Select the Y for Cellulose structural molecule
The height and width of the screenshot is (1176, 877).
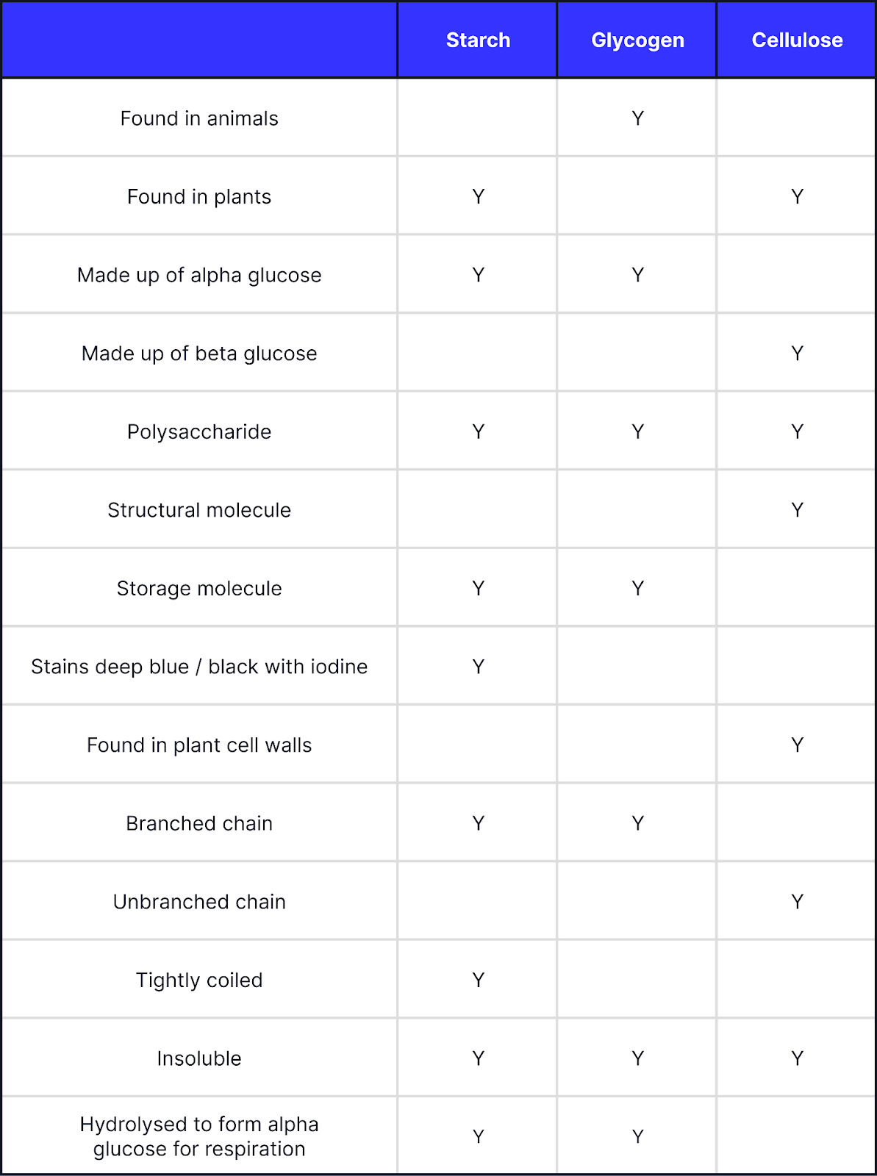coord(797,510)
